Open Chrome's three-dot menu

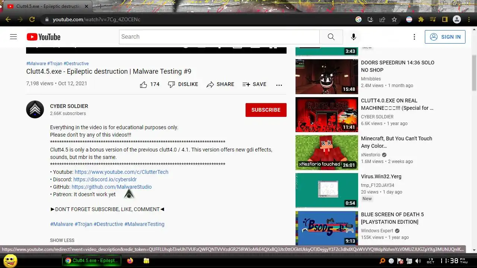coord(469,19)
